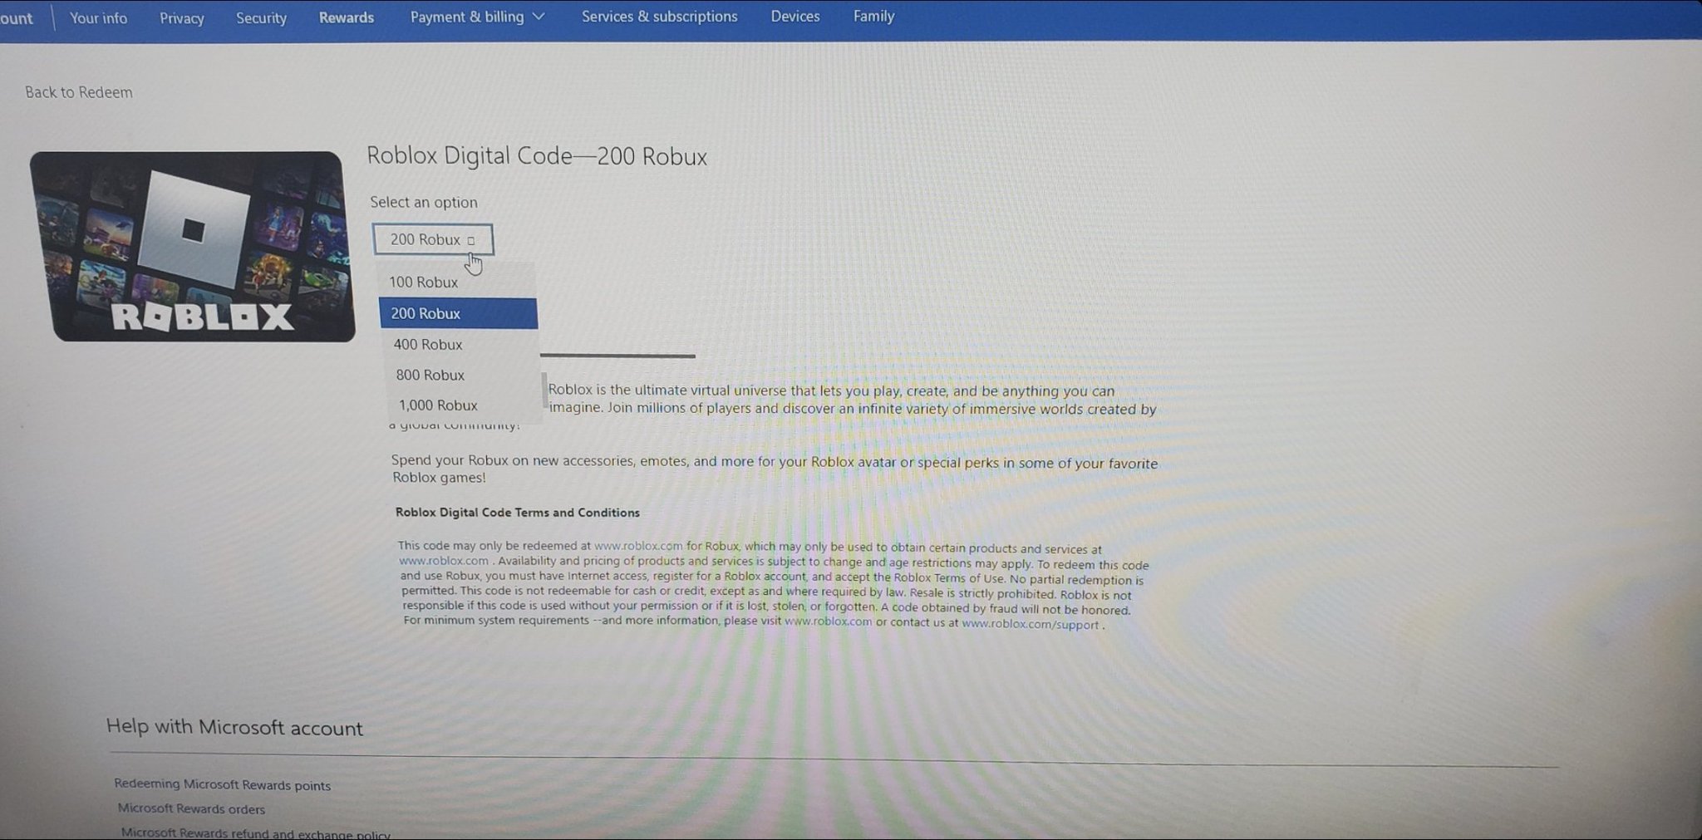Open Microsoft Rewards orders help link
Image resolution: width=1702 pixels, height=840 pixels.
pyautogui.click(x=191, y=808)
